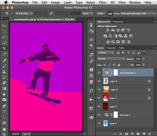Screen dimensions: 157x136
Task: Select the Type tool
Action: tap(4, 112)
